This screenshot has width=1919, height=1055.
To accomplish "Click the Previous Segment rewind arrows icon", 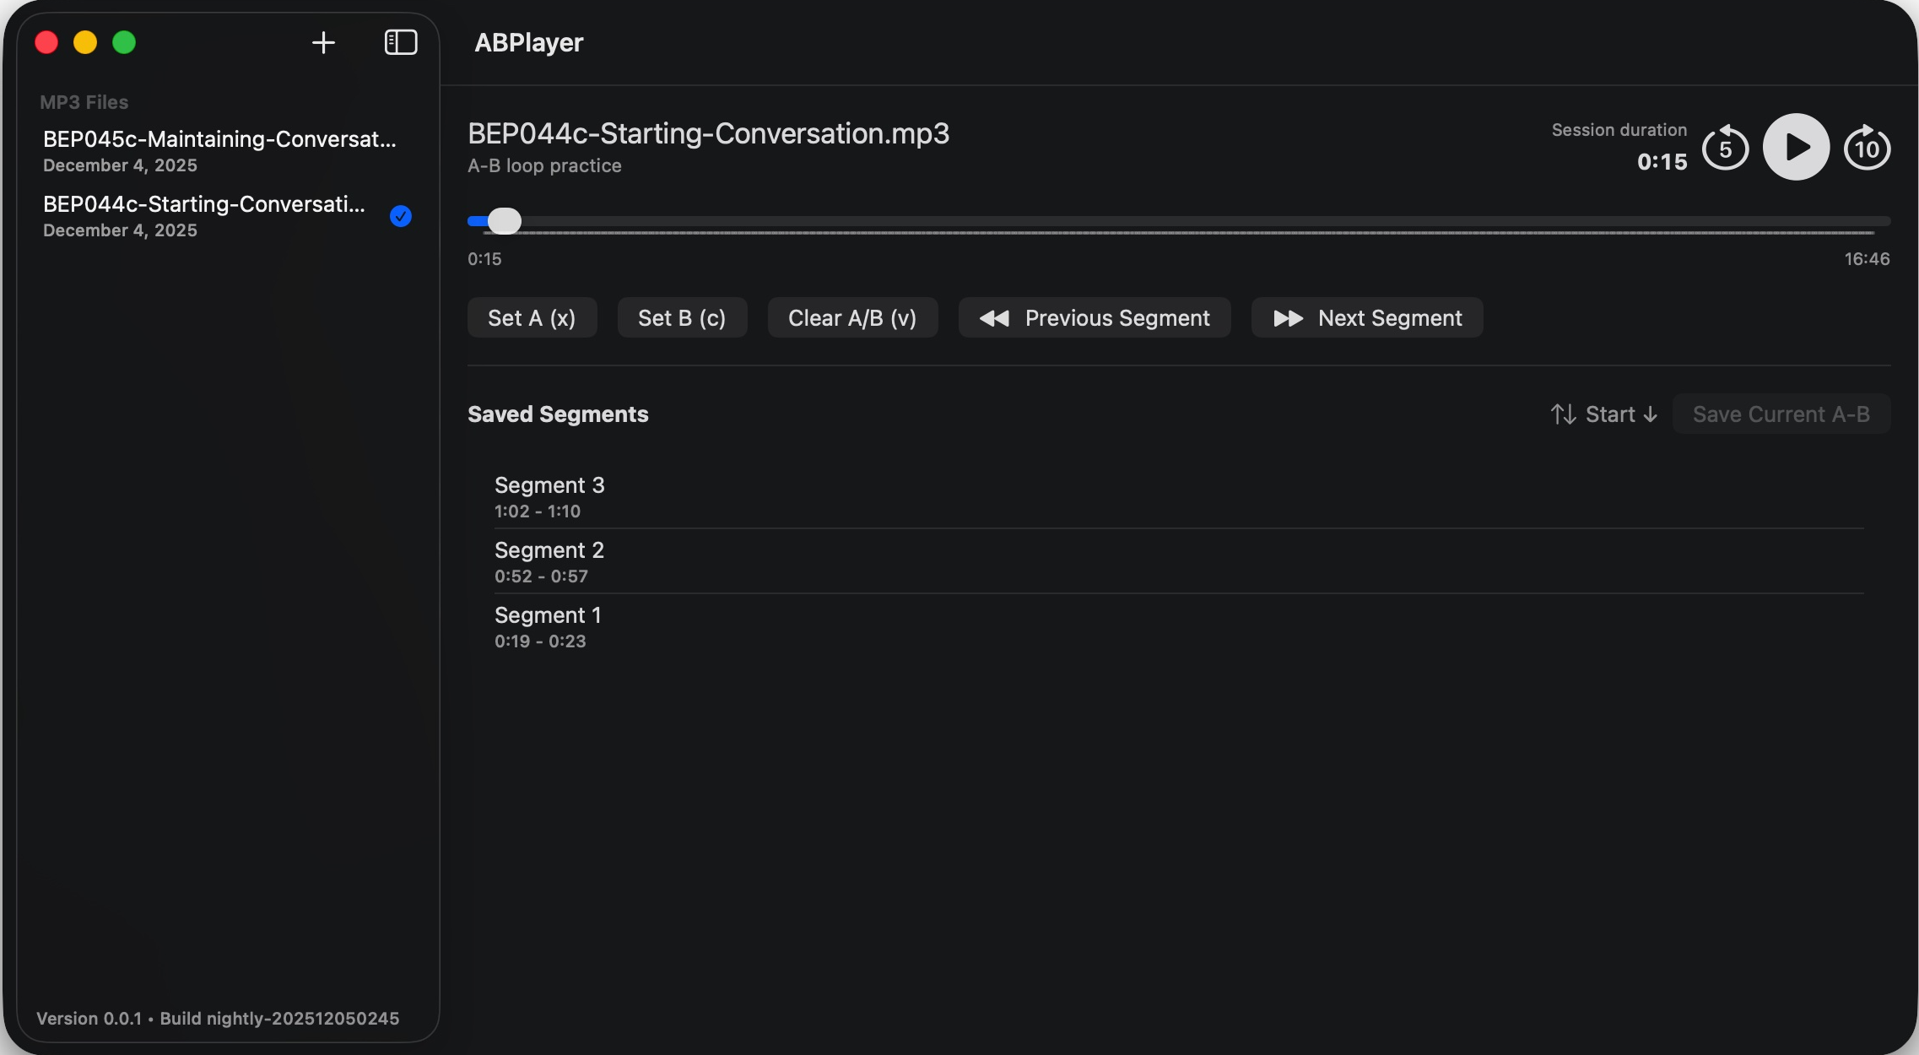I will 996,317.
